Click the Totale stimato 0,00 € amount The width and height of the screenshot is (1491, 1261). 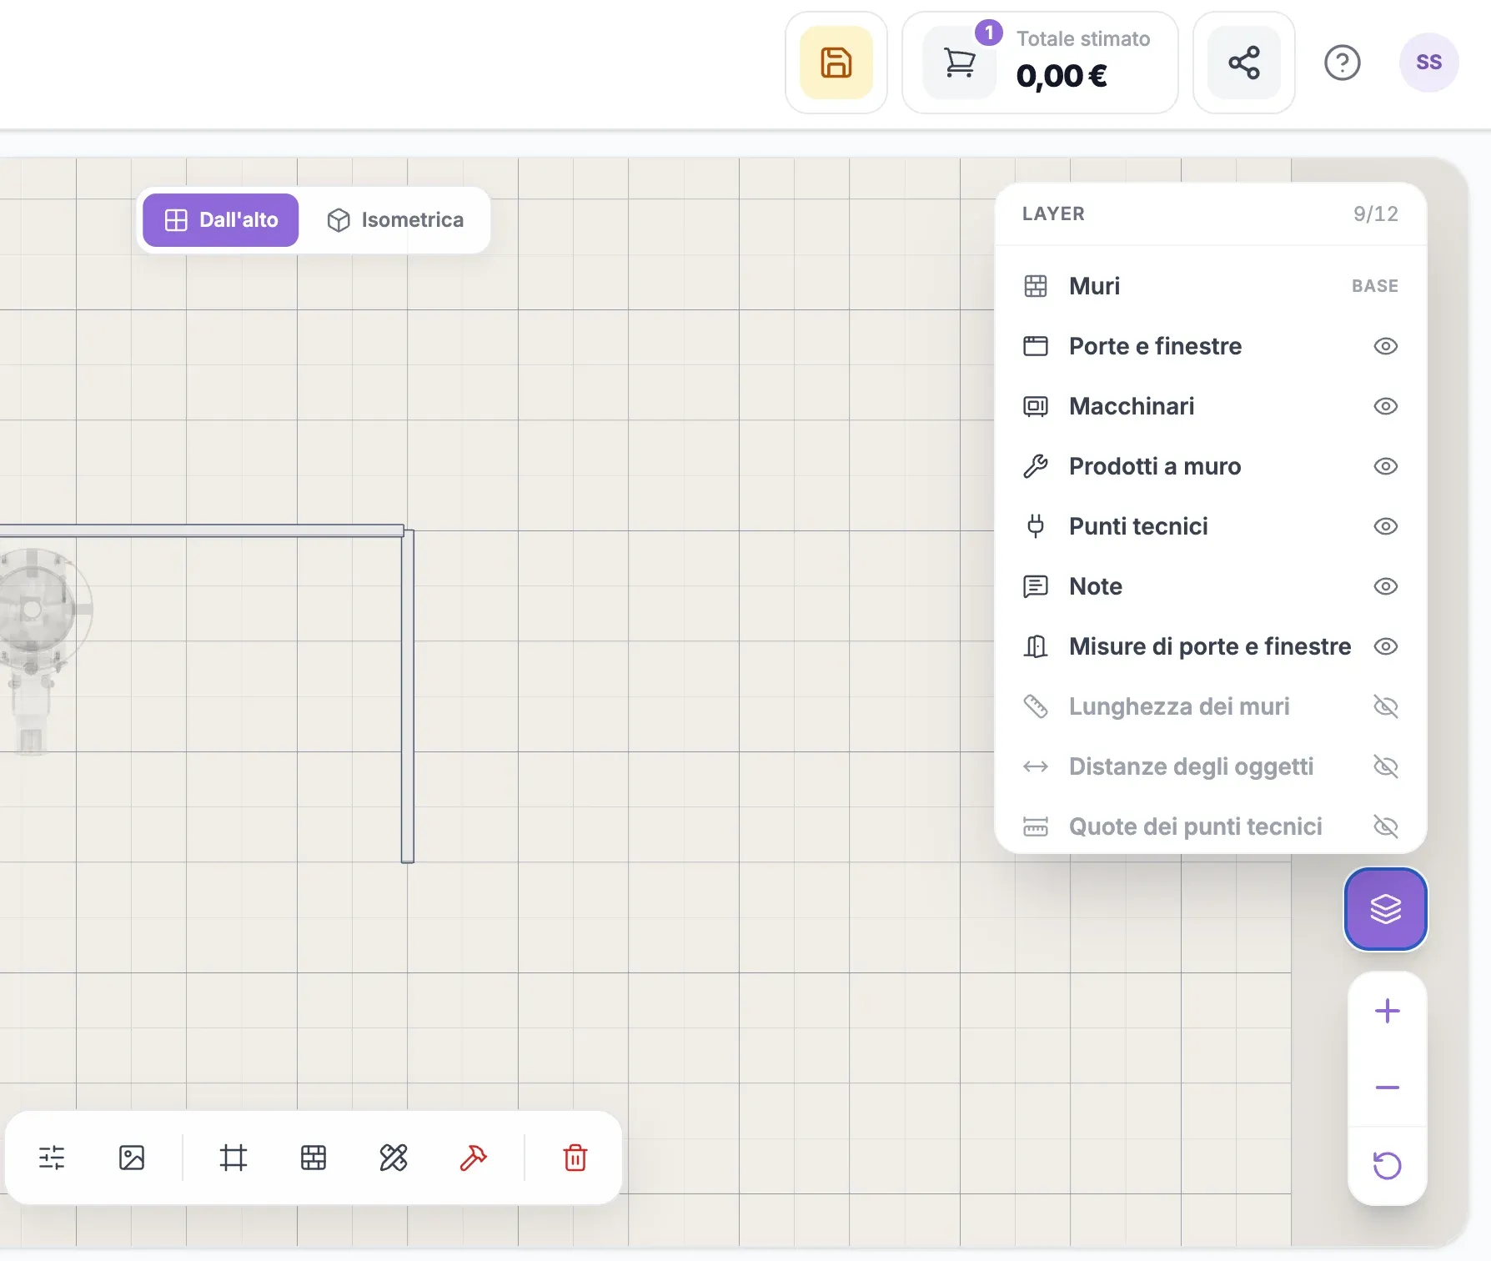[1062, 76]
